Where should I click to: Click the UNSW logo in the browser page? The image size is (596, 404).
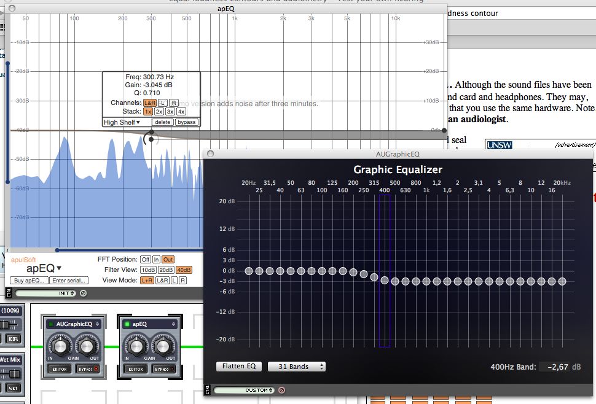(500, 145)
